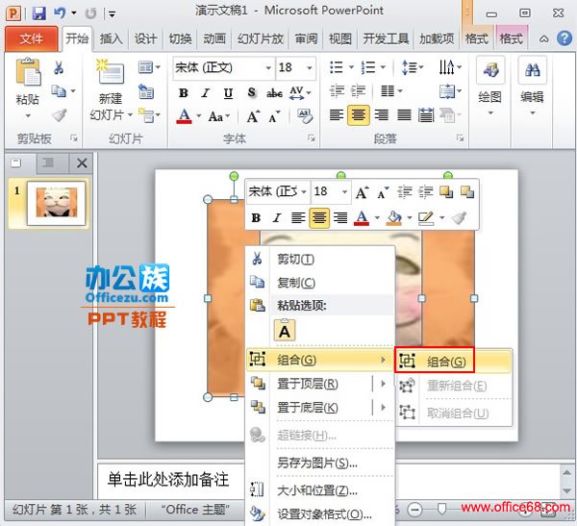Collapse the ribbon with the caret icon
577x526 pixels.
[543, 38]
